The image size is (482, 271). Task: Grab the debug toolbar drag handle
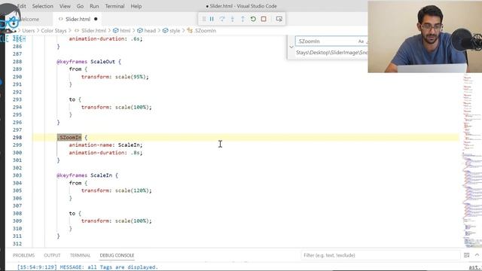204,19
